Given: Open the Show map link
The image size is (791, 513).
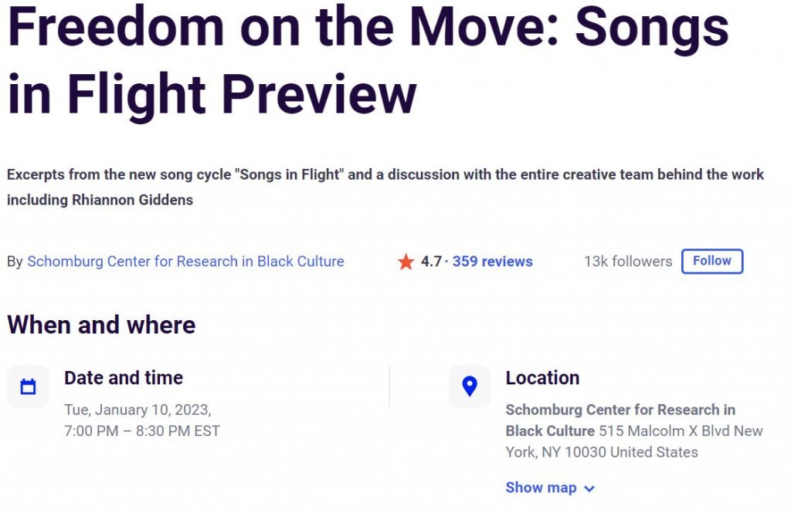Looking at the screenshot, I should [x=541, y=488].
